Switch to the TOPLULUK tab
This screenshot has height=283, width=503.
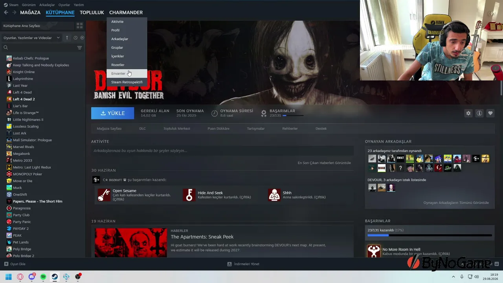click(92, 13)
